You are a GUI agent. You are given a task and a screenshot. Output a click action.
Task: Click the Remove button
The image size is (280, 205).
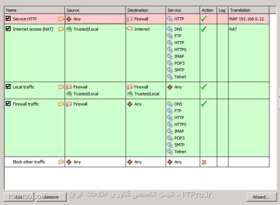coord(51,197)
